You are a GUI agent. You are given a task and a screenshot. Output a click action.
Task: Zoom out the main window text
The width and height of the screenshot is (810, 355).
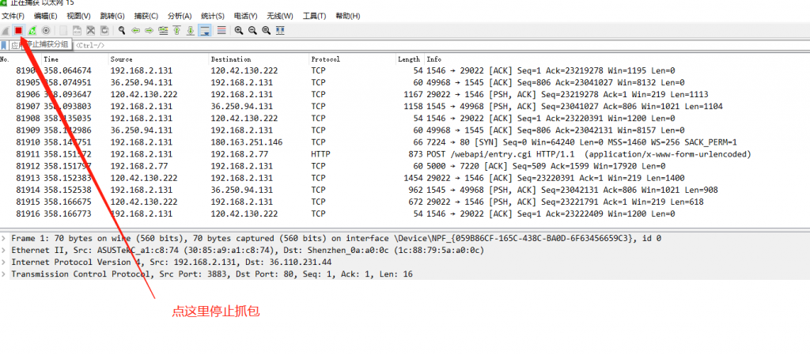(x=252, y=31)
